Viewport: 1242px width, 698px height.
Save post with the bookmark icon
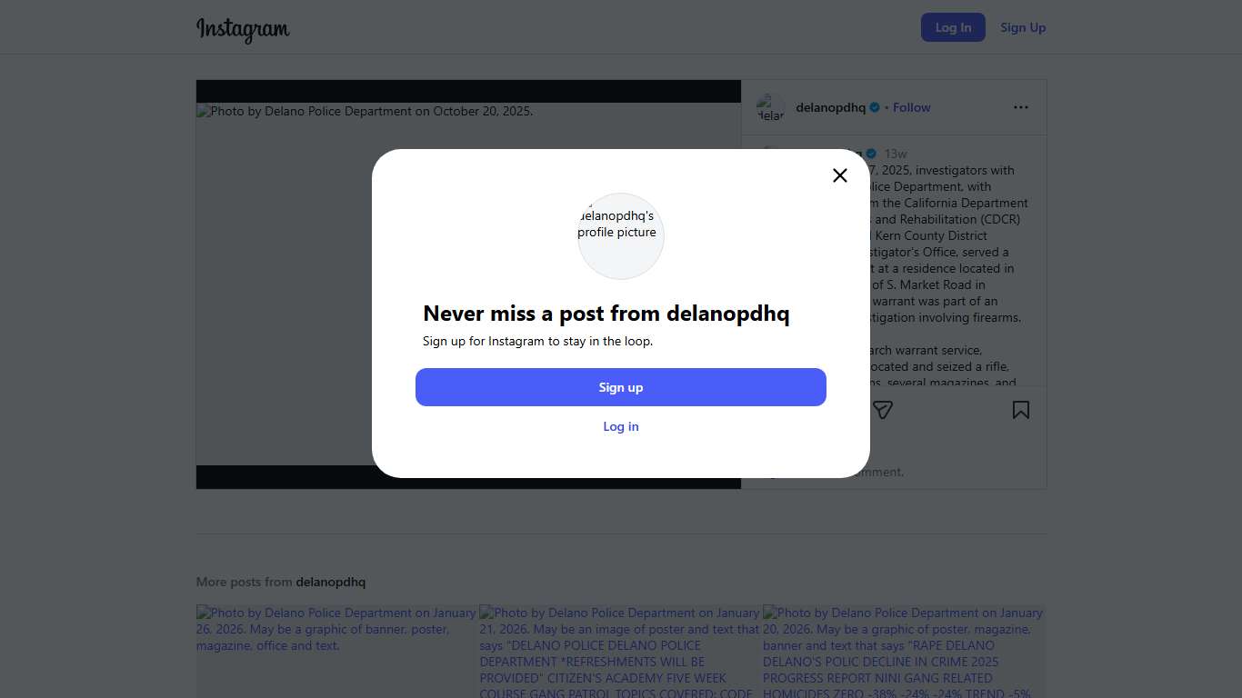tap(1021, 410)
